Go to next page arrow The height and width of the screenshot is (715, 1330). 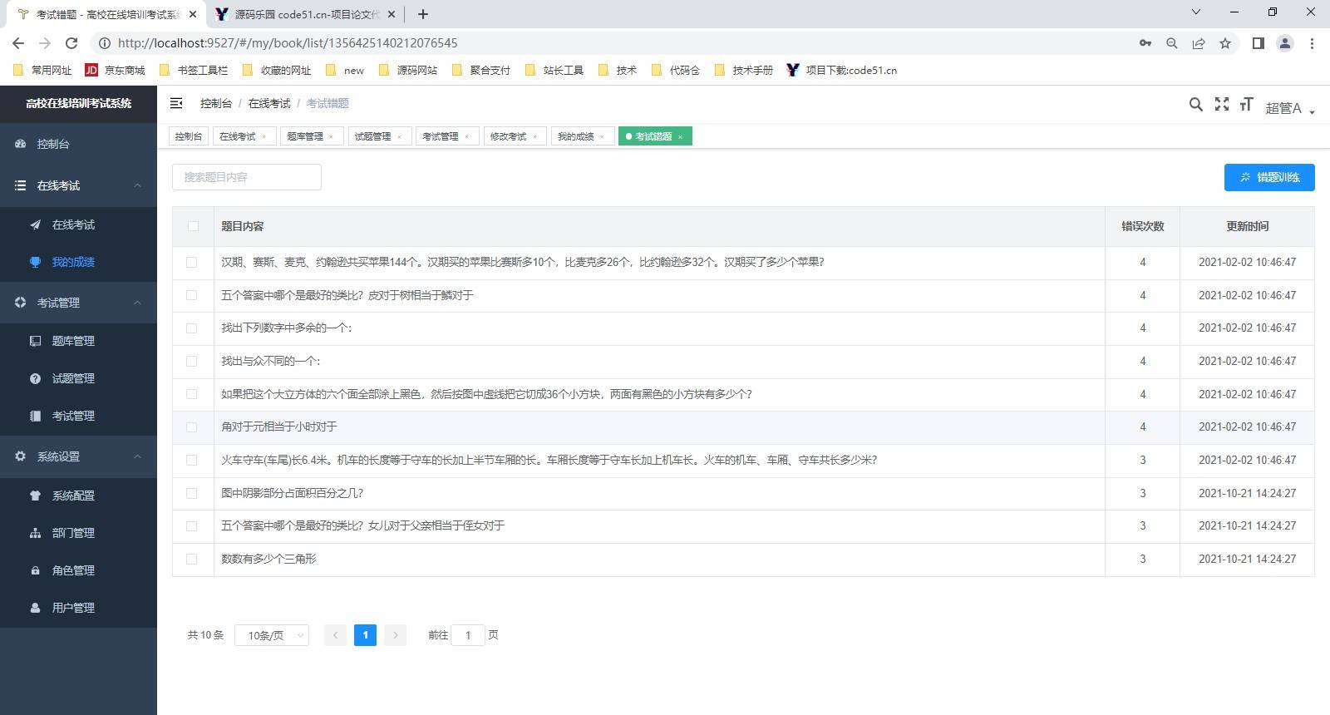pos(396,635)
